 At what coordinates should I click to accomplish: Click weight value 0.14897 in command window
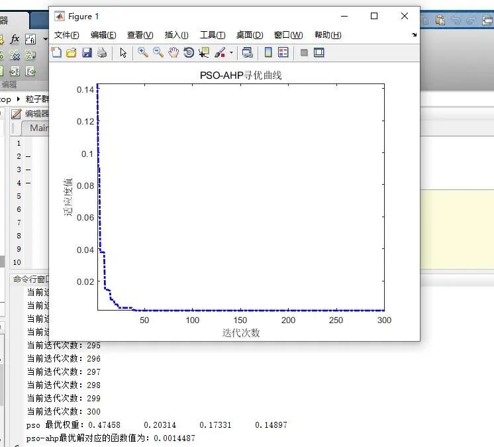tap(271, 425)
